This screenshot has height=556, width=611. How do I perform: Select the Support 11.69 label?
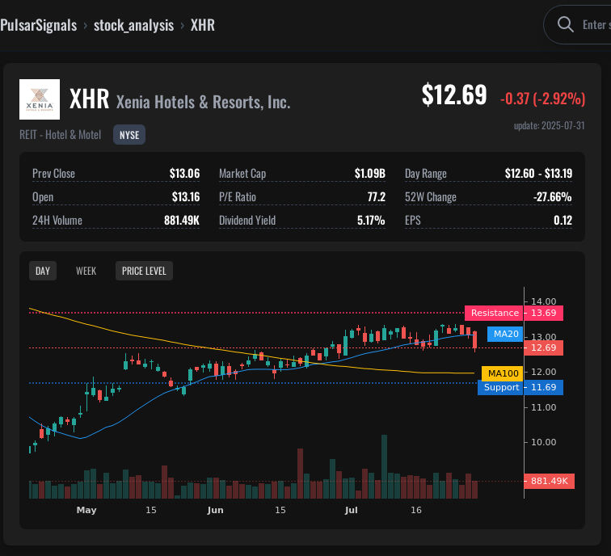(x=520, y=387)
